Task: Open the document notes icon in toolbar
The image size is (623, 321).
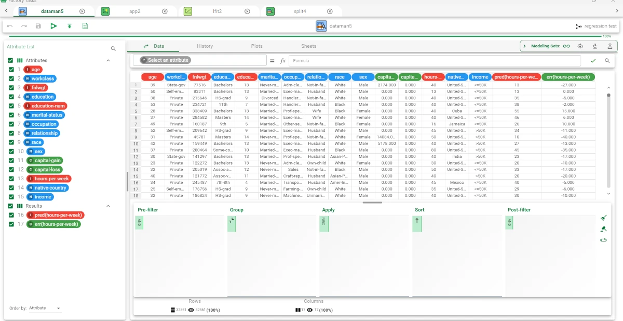Action: coord(85,26)
